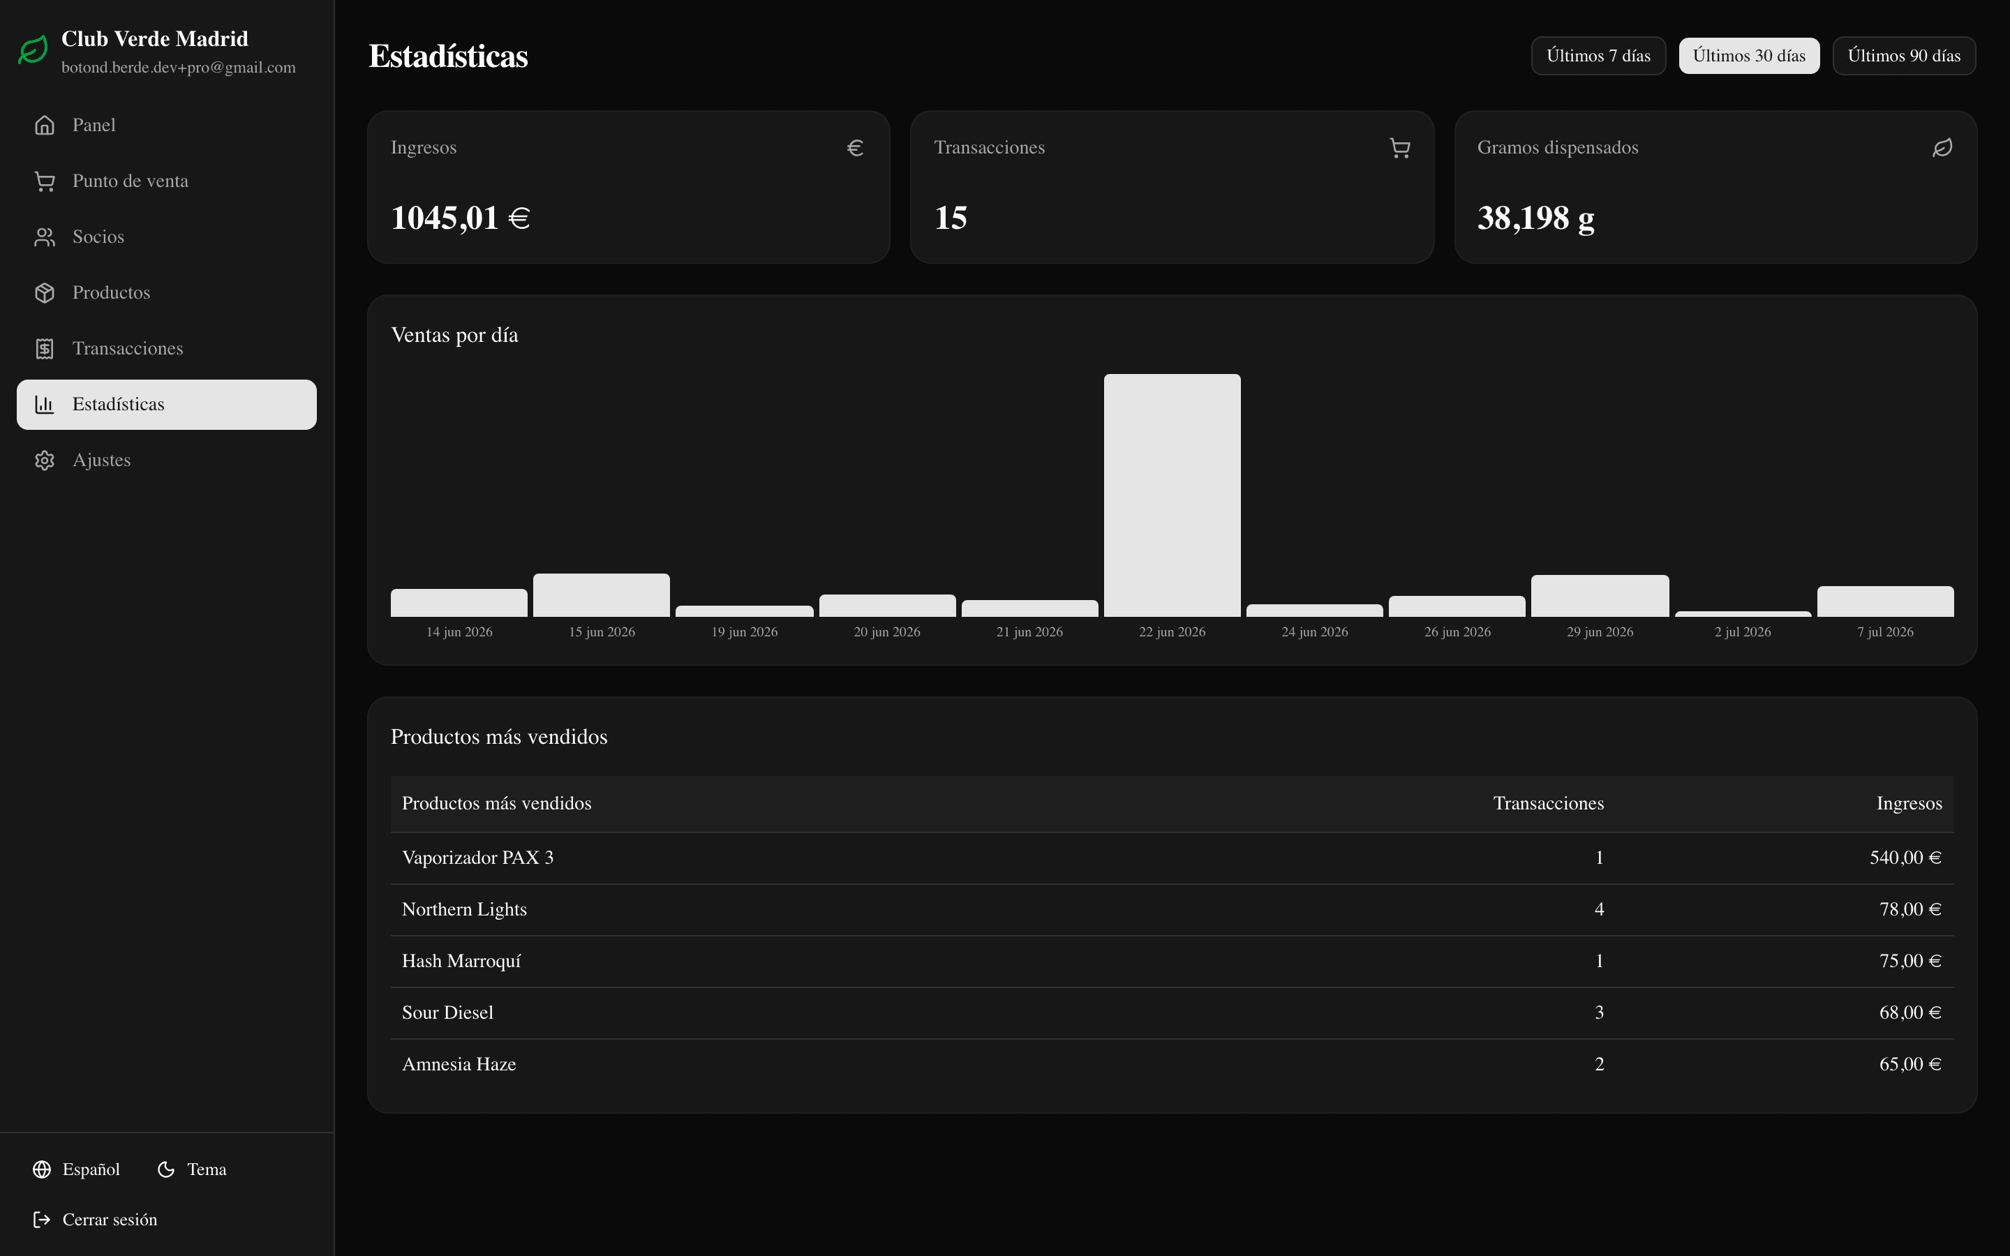Image resolution: width=2010 pixels, height=1256 pixels.
Task: Click the 26 jun 2026 sales bar
Action: pyautogui.click(x=1457, y=606)
